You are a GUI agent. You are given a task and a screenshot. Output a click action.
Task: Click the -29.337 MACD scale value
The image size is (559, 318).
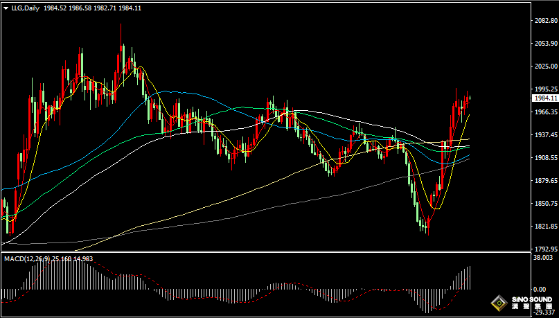pyautogui.click(x=544, y=313)
